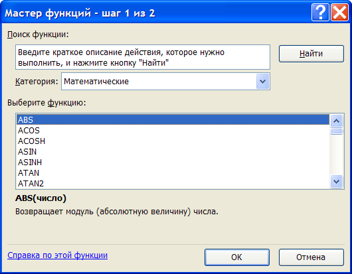This screenshot has height=274, width=352.
Task: Select ABS in the function list
Action: 173,119
